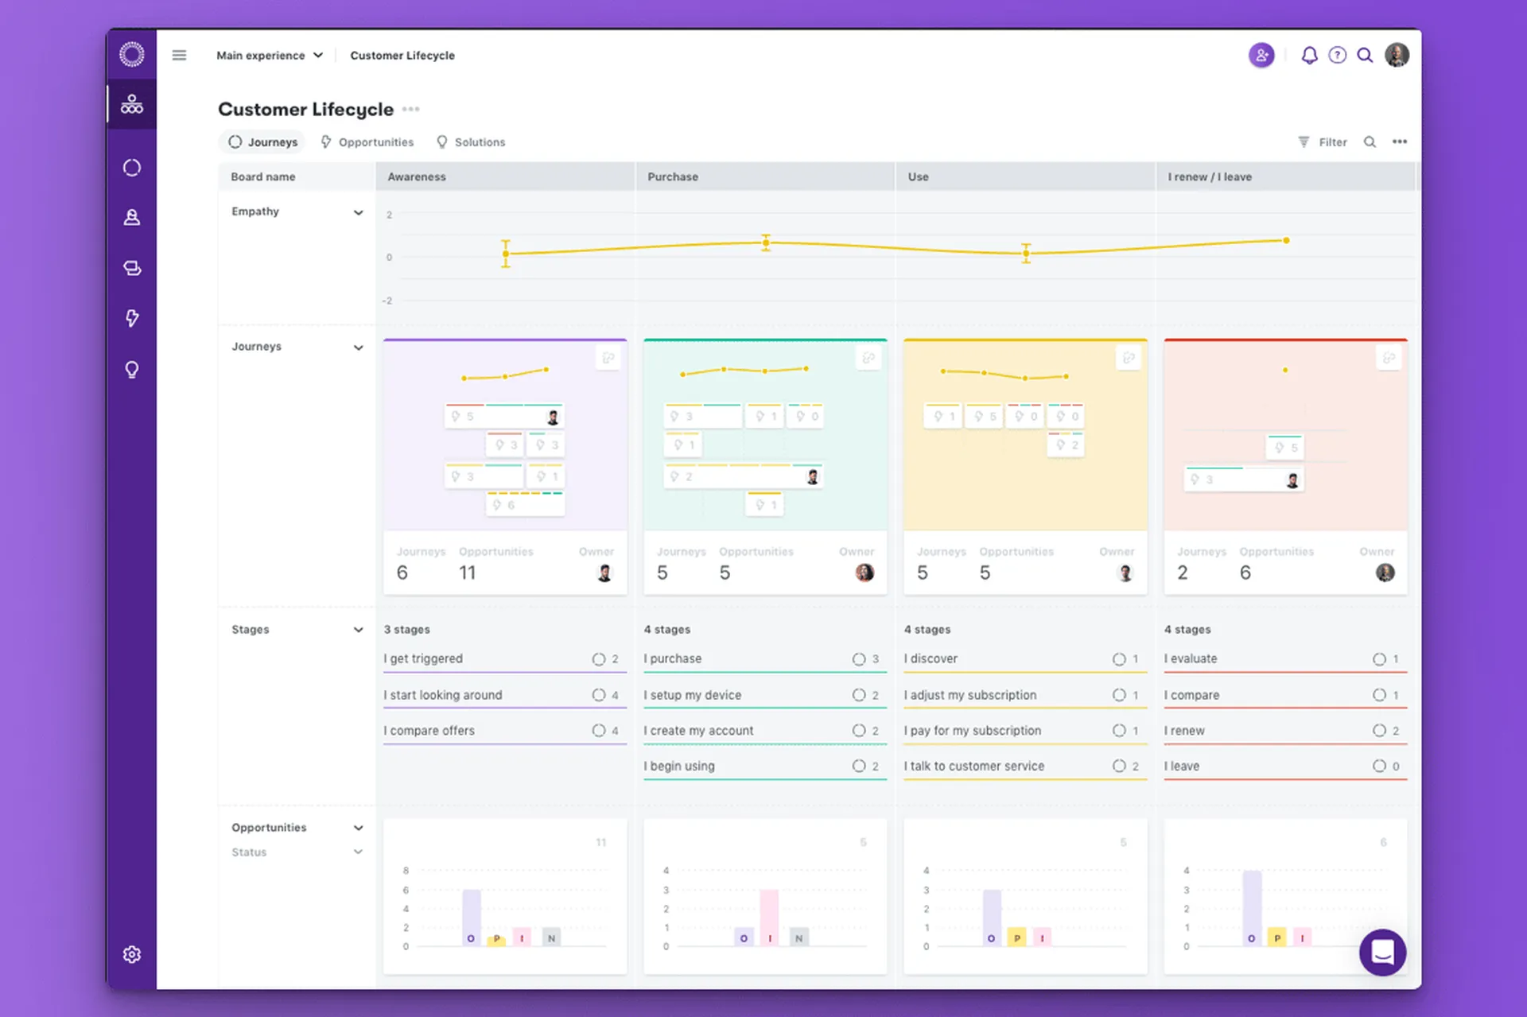Open the dots menu next to Customer Lifecycle title

(410, 109)
